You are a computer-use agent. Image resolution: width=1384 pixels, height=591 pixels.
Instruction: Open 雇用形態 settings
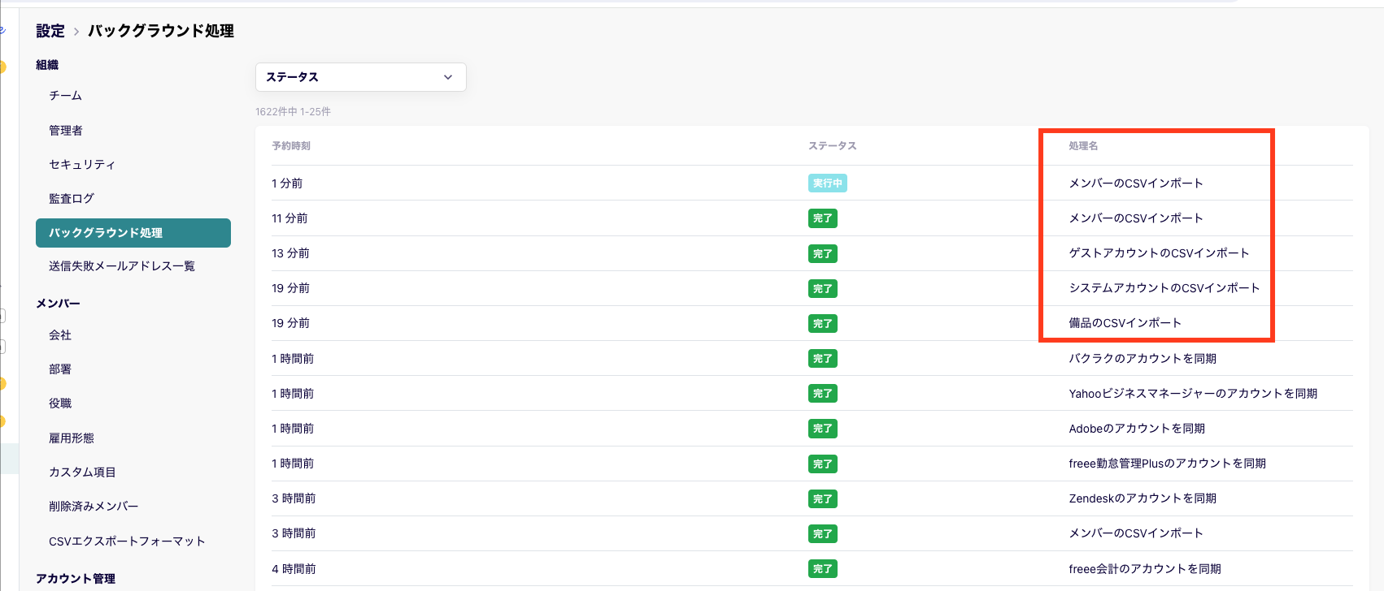[72, 438]
